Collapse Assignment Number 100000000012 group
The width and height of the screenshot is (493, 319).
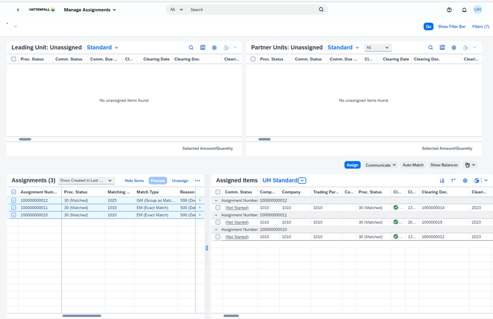(x=216, y=200)
